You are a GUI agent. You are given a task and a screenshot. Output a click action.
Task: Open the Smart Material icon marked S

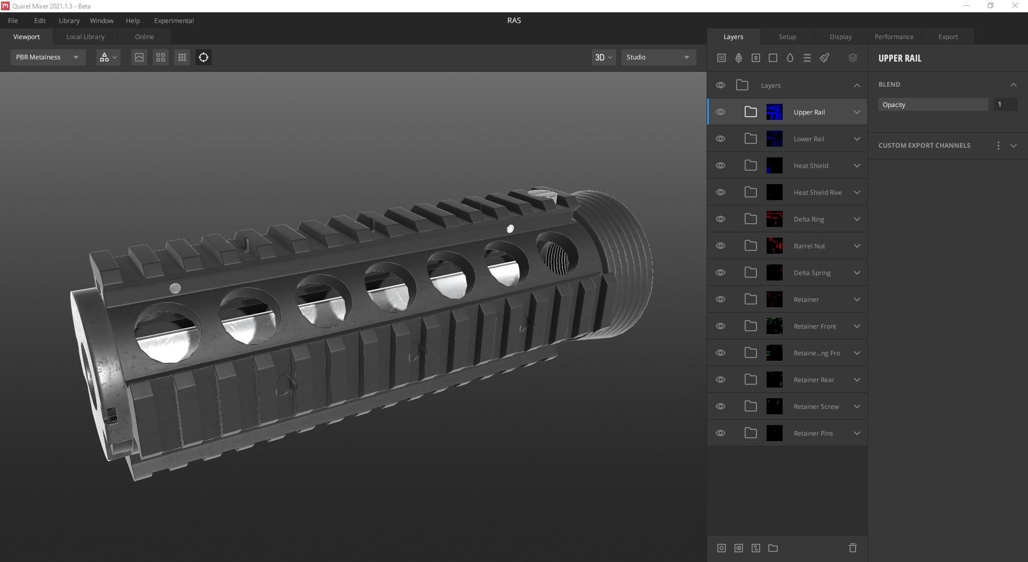[x=755, y=57]
